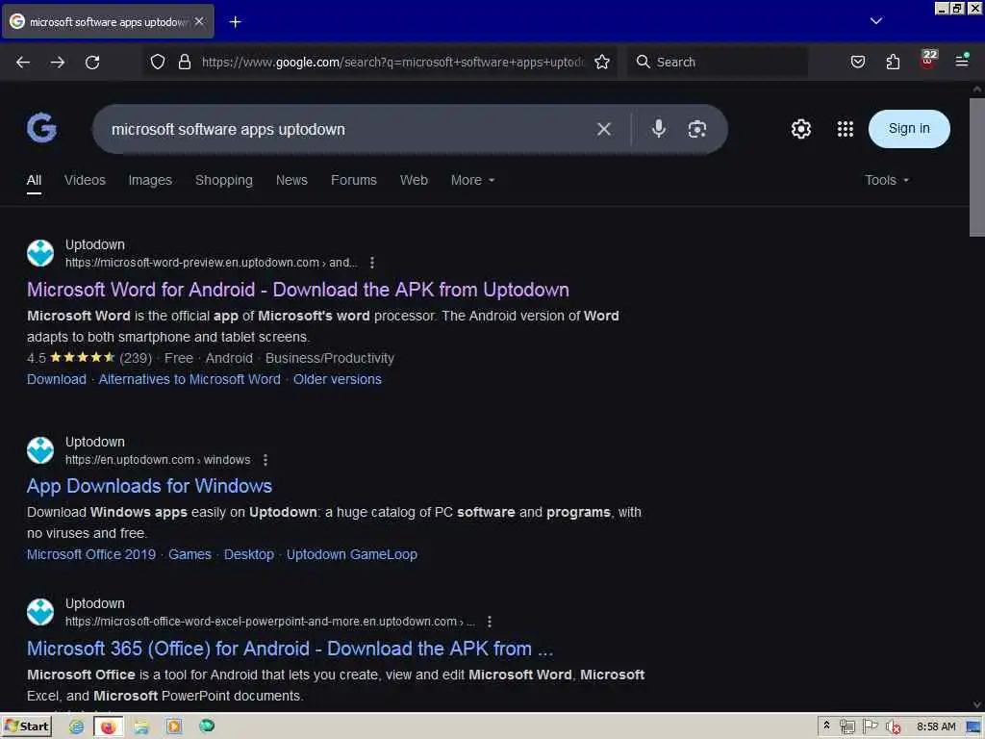This screenshot has height=739, width=985.
Task: Open the Action Center flag tray icon
Action: [870, 727]
